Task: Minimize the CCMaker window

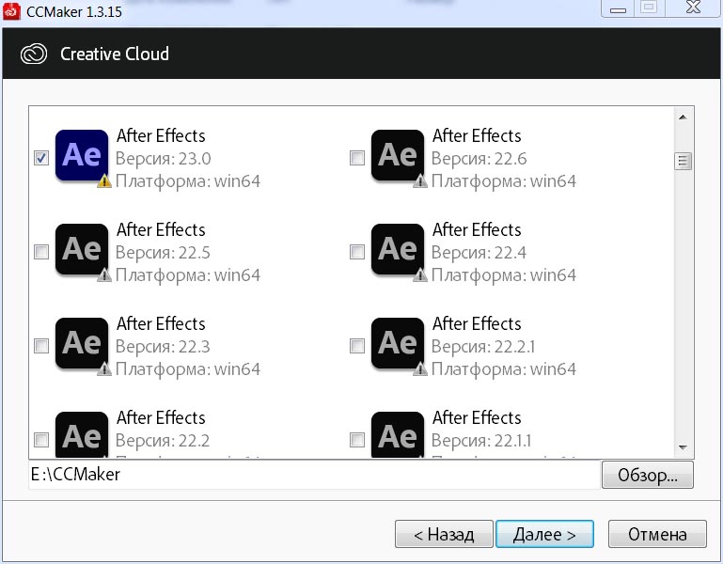Action: (x=618, y=8)
